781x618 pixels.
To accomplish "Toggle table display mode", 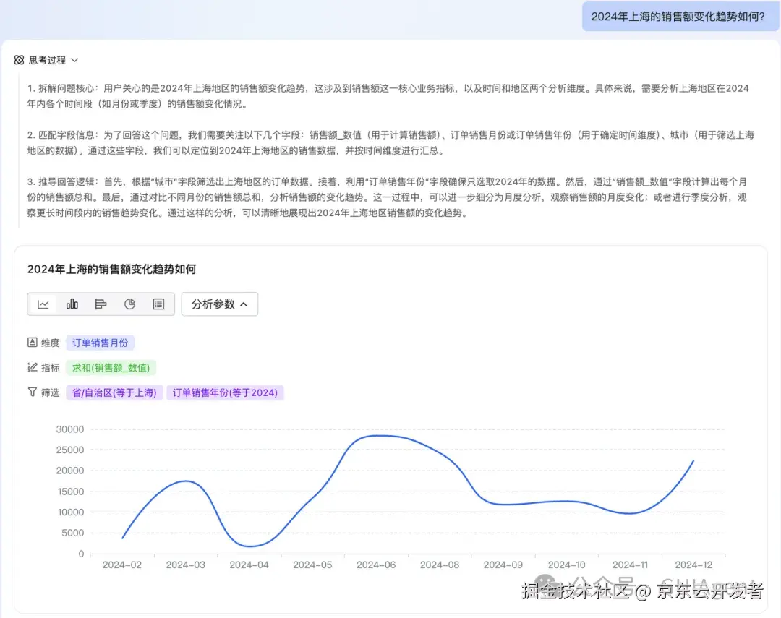I will coord(158,304).
